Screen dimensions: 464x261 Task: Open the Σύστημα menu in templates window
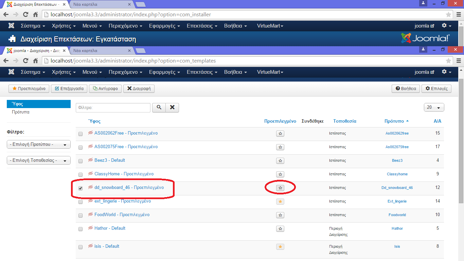tap(33, 72)
